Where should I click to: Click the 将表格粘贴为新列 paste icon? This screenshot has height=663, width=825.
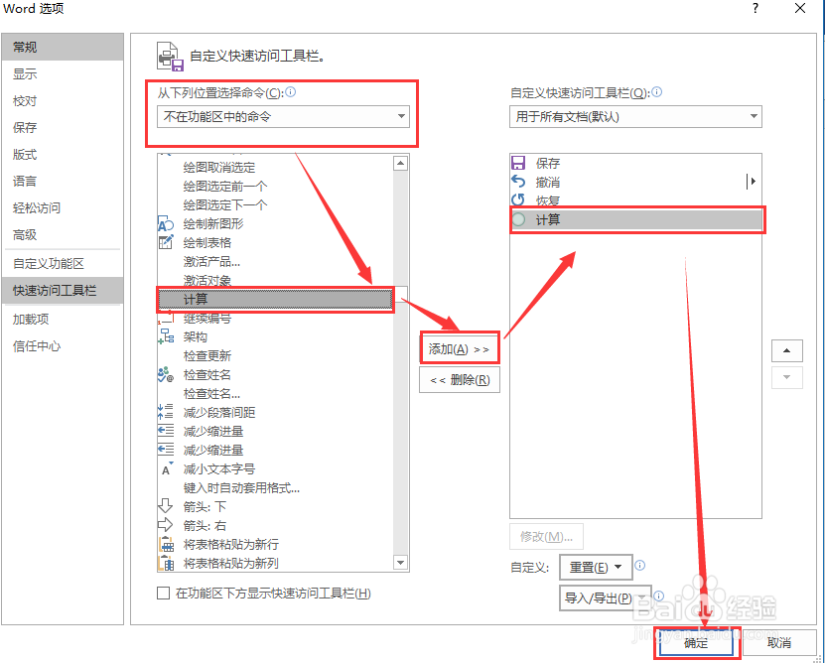point(166,563)
